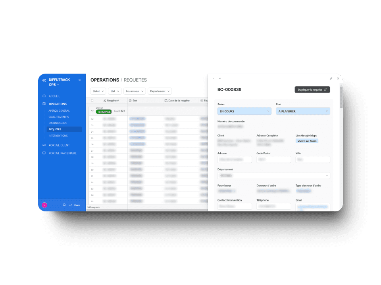Open SOUS-TRAITANTS sub-page

[x=59, y=117]
